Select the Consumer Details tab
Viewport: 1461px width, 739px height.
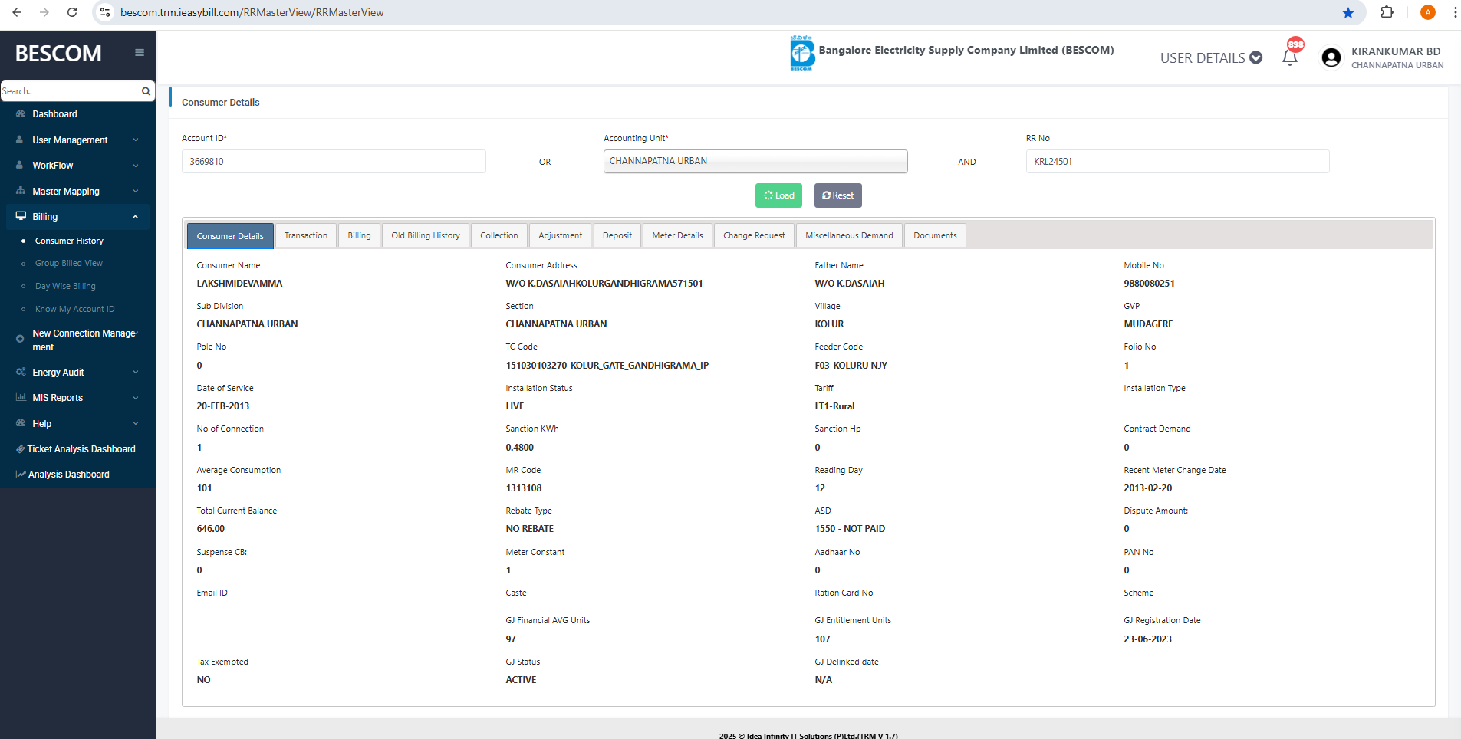(x=230, y=236)
